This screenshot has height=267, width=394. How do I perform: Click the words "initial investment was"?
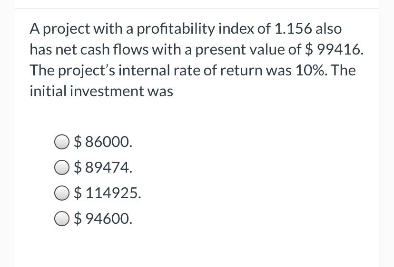(x=101, y=91)
